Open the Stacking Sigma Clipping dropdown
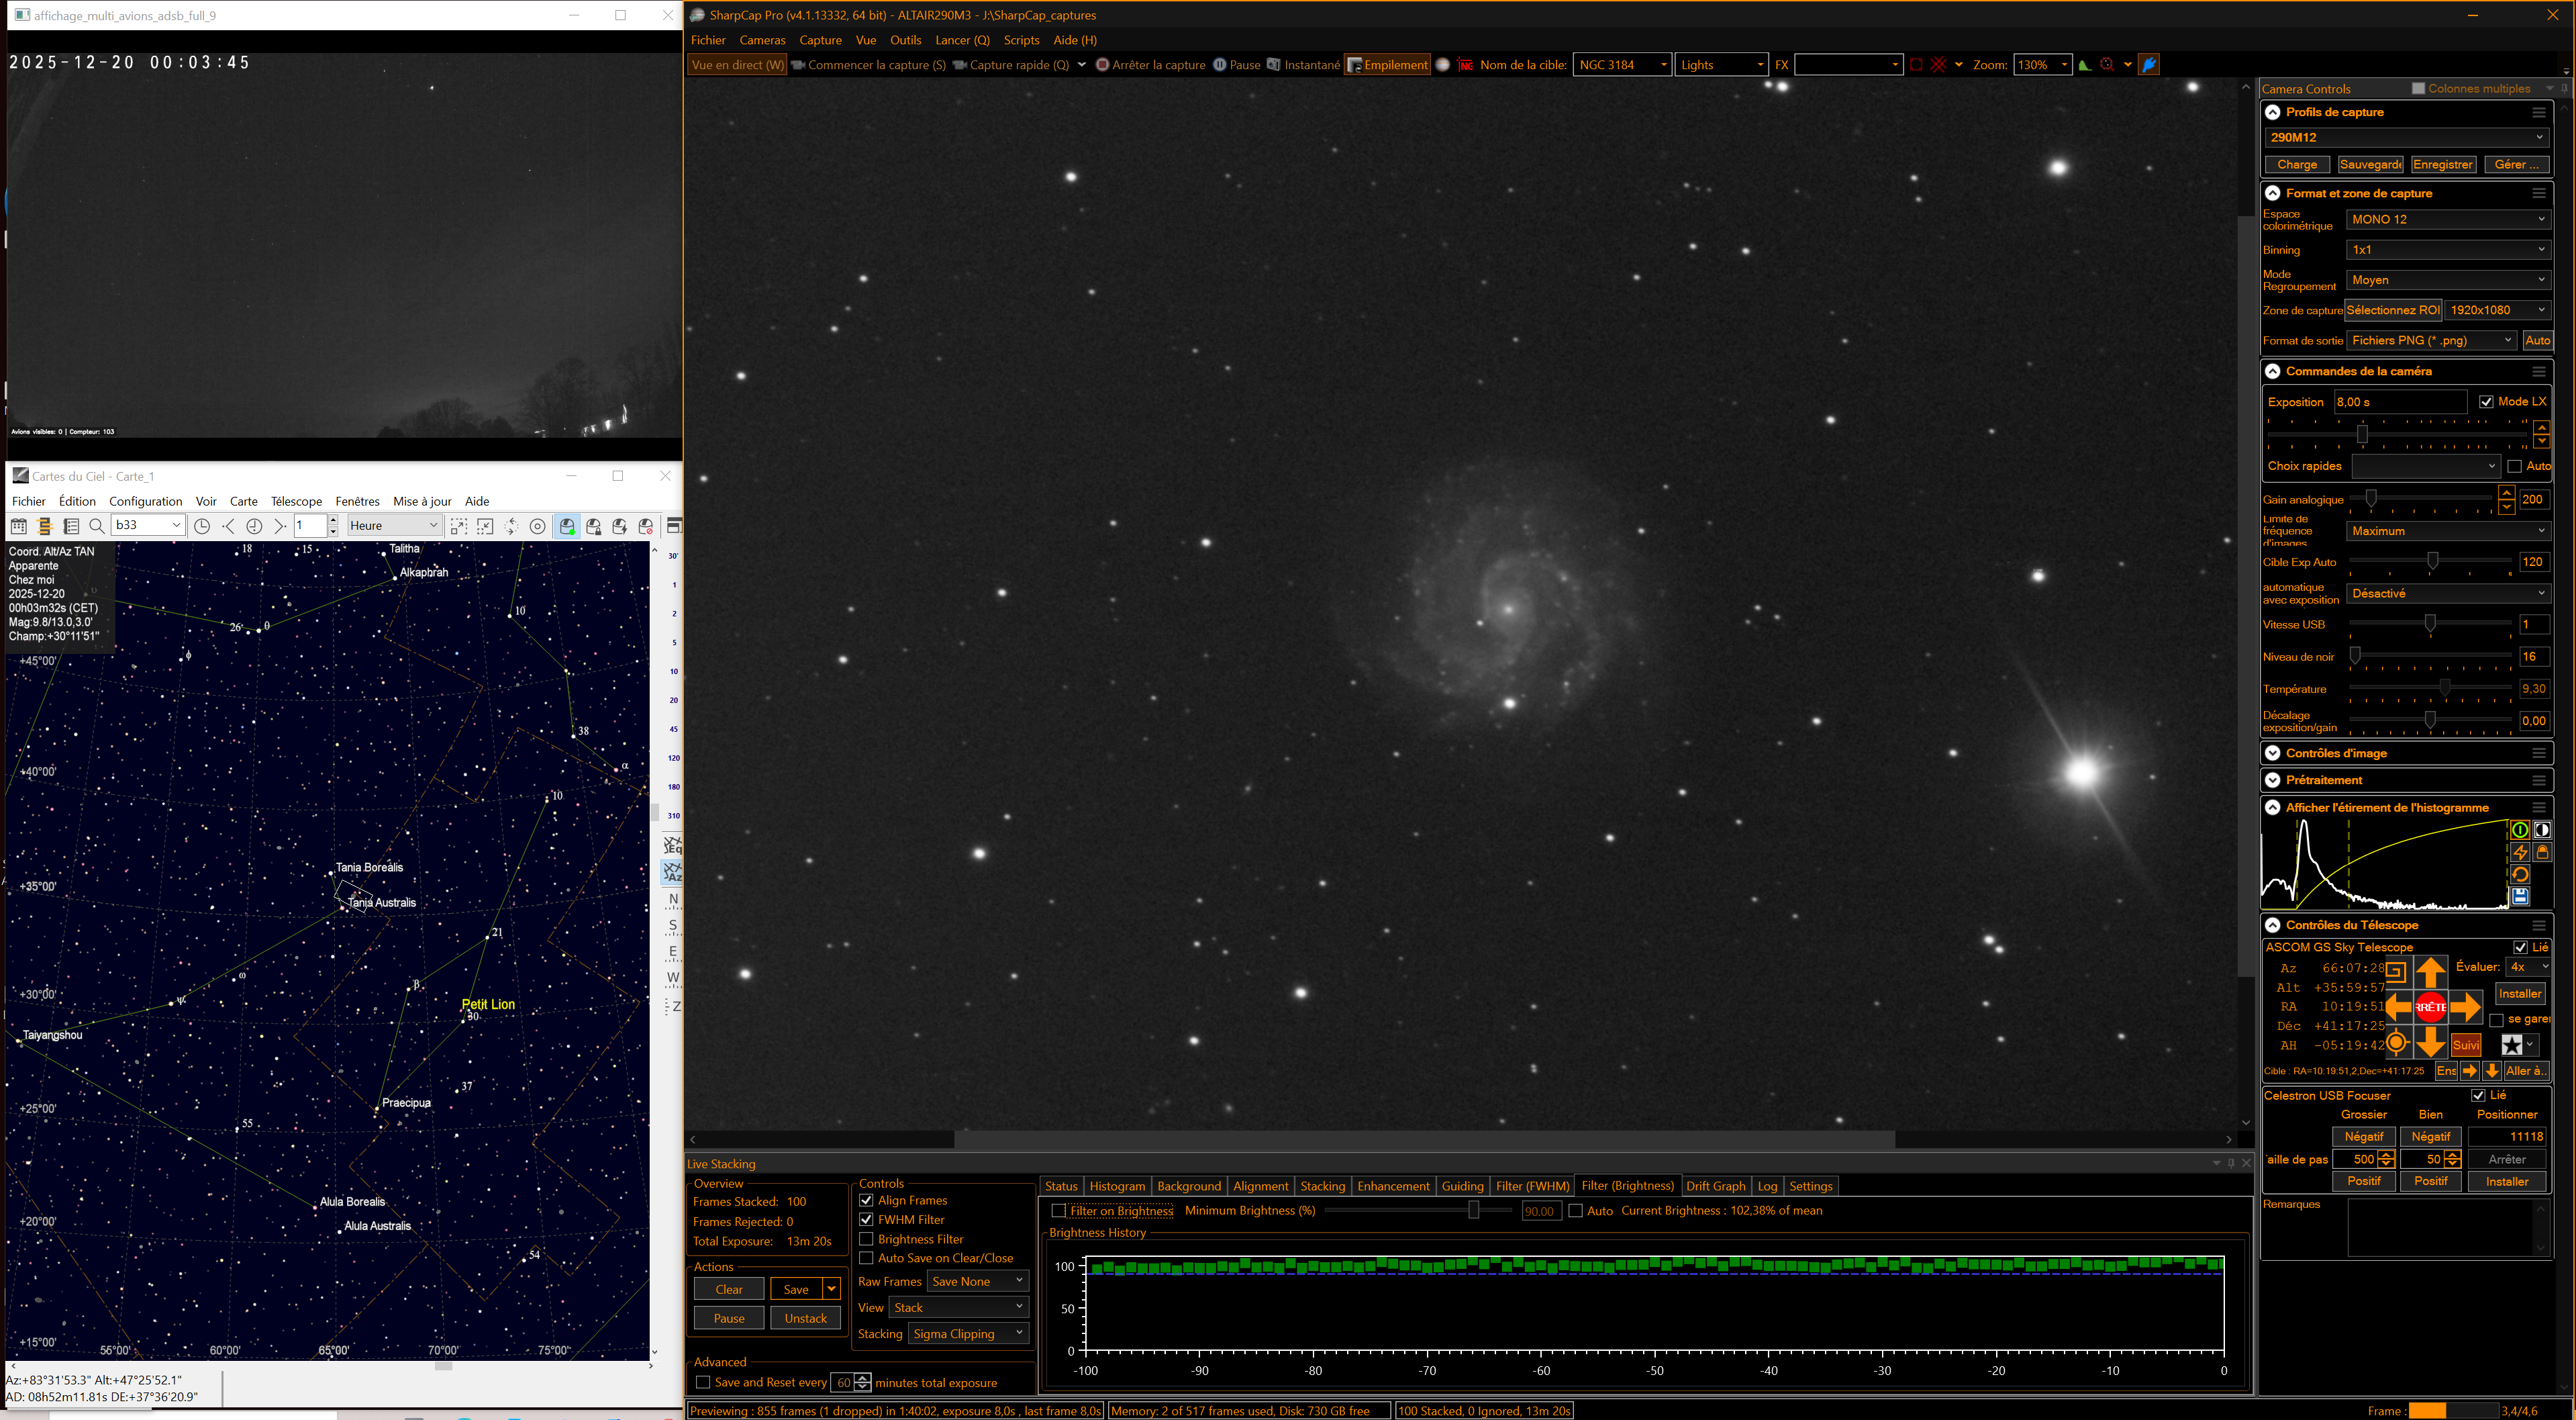 click(968, 1334)
